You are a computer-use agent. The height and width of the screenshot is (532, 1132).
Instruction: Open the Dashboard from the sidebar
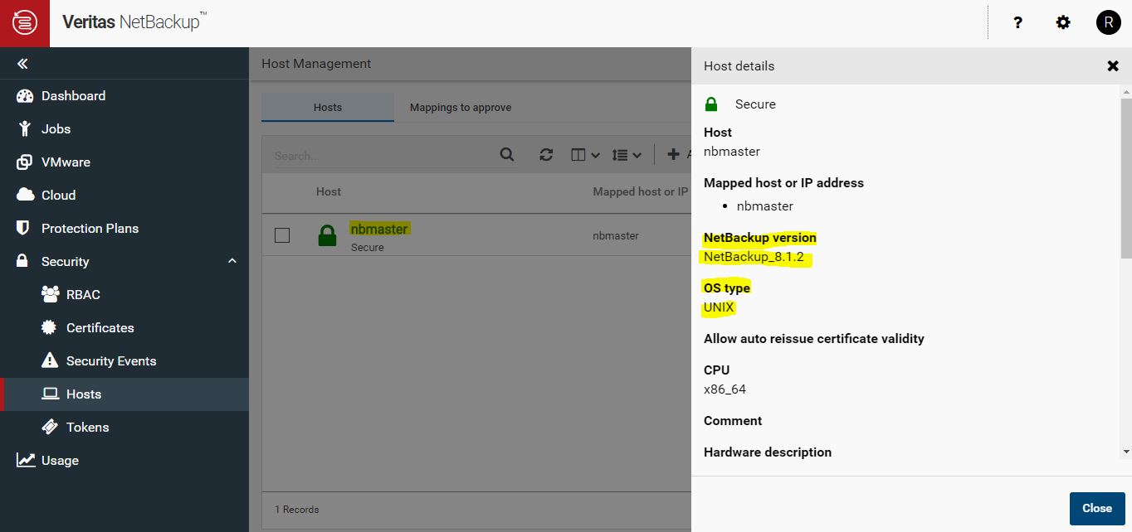(x=73, y=95)
